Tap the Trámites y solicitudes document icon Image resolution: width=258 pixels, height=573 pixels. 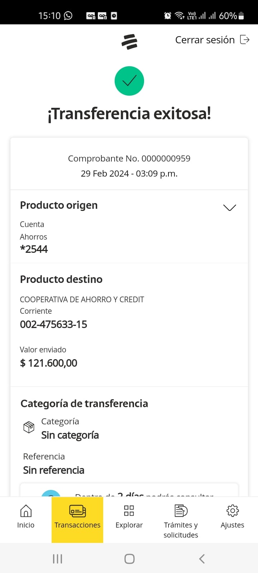pos(181,511)
